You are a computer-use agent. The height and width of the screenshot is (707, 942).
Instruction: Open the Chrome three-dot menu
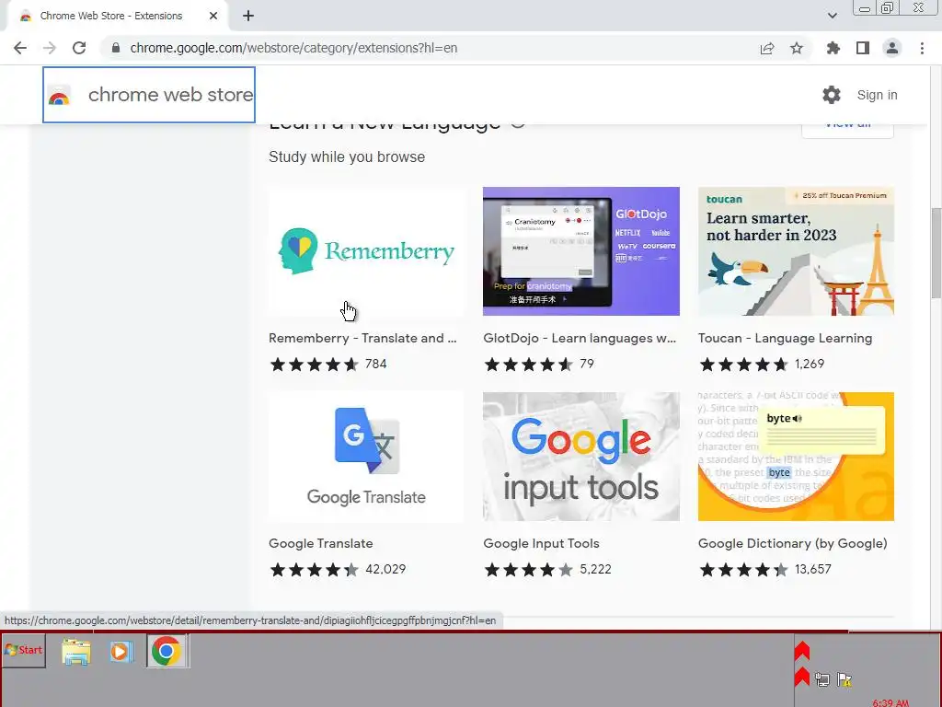pyautogui.click(x=922, y=48)
